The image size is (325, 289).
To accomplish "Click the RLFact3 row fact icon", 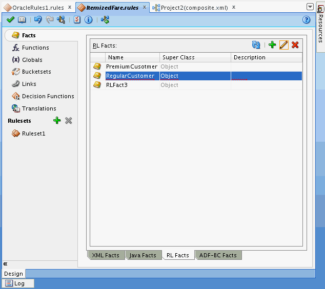I will (x=97, y=85).
